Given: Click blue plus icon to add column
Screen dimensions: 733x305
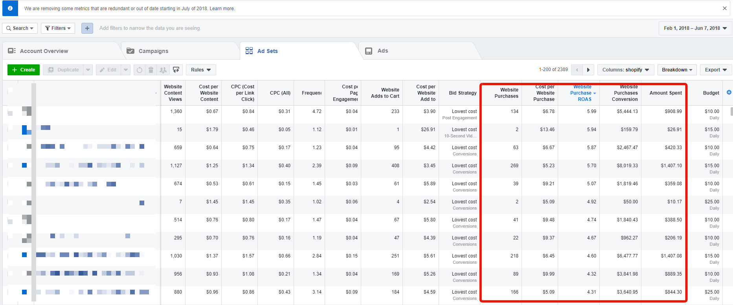Looking at the screenshot, I should coord(729,93).
